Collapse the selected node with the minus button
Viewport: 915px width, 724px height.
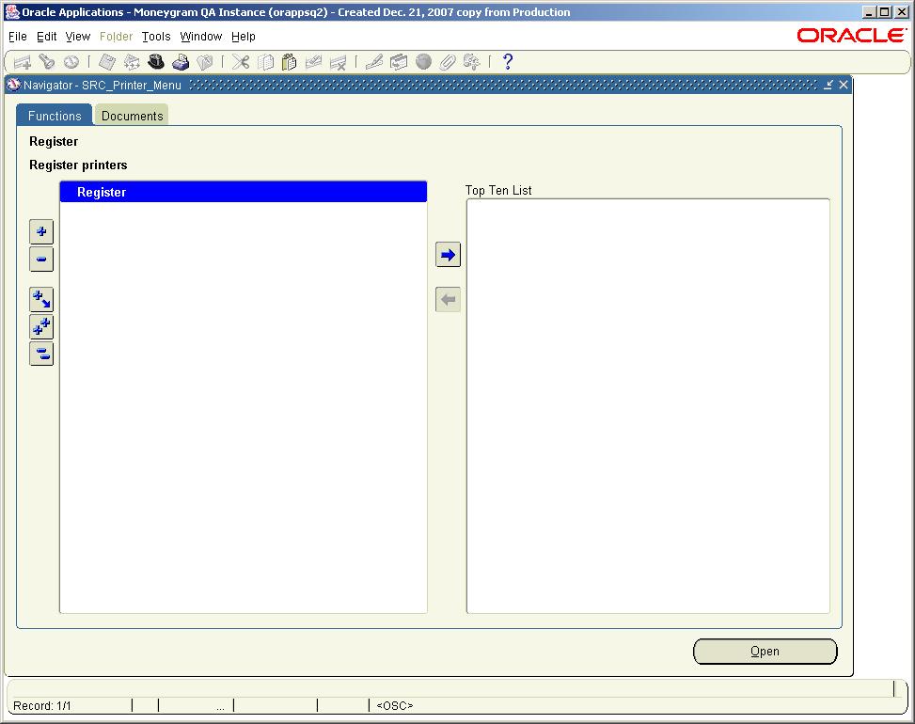point(40,260)
